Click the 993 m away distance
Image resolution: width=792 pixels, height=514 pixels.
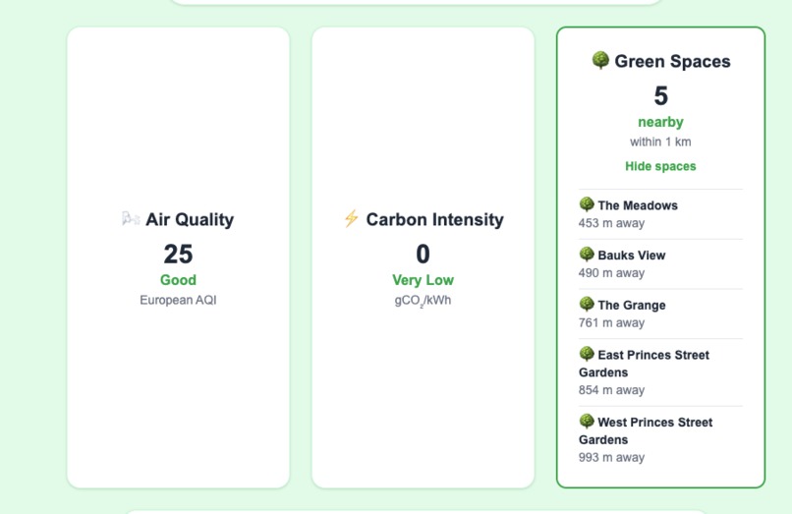tap(611, 457)
